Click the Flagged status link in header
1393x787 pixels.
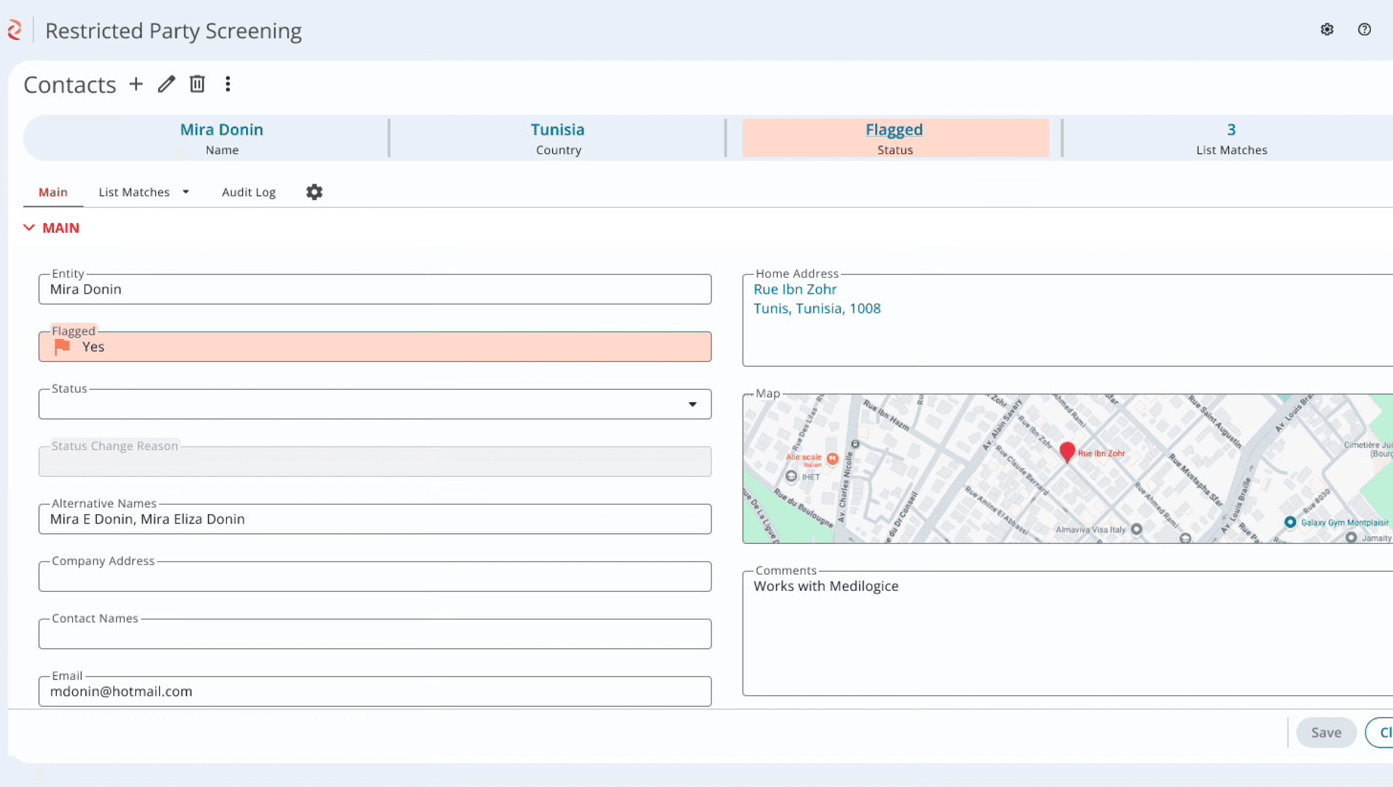pyautogui.click(x=894, y=129)
